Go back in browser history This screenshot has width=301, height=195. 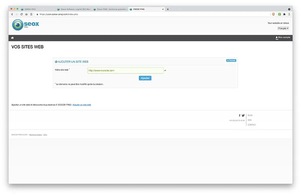(x=12, y=14)
